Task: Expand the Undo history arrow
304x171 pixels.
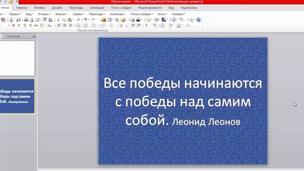Action: (x=89, y=20)
